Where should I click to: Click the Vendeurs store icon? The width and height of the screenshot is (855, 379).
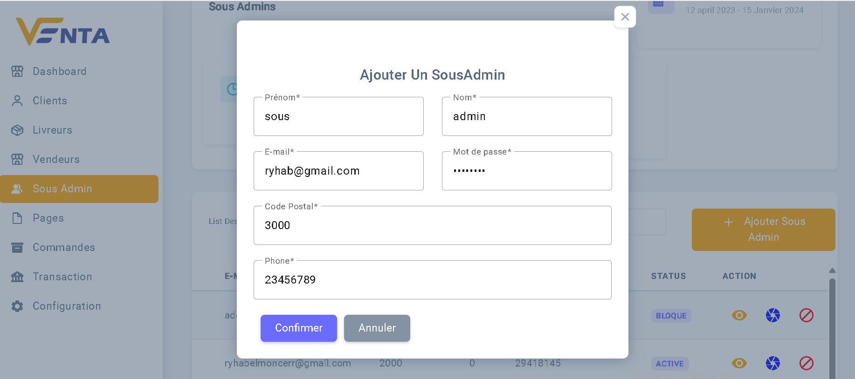point(17,159)
